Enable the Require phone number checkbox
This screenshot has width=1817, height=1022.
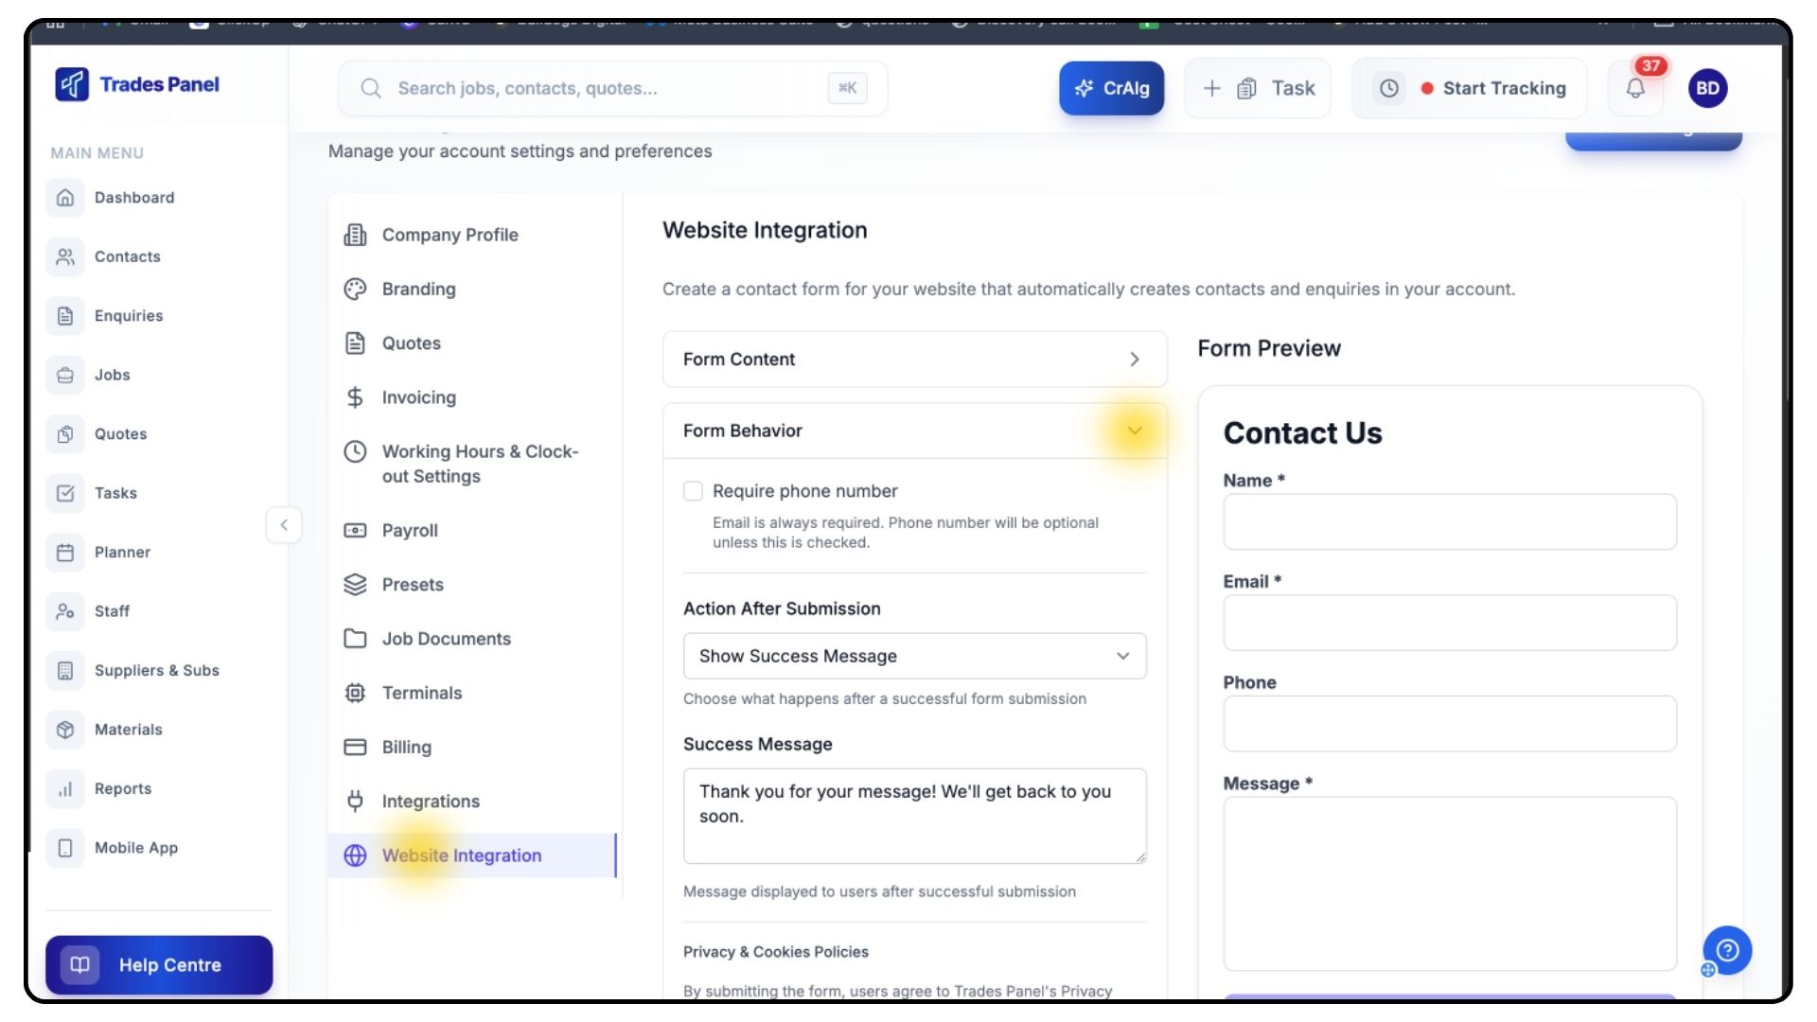(693, 491)
